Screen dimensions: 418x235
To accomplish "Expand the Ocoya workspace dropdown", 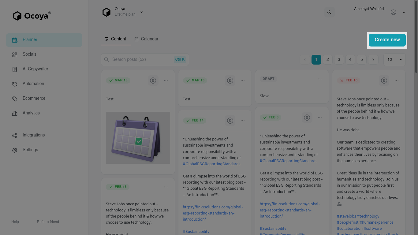I will [141, 12].
